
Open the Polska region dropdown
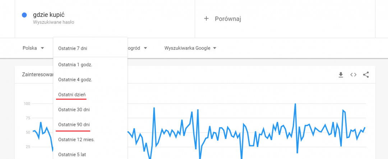tap(33, 48)
